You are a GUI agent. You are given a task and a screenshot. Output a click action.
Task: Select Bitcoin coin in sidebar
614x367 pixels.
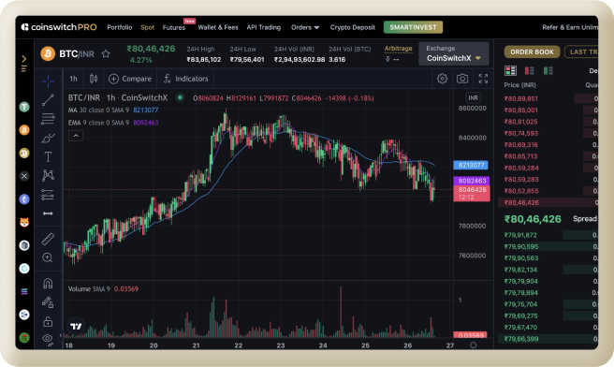click(24, 129)
